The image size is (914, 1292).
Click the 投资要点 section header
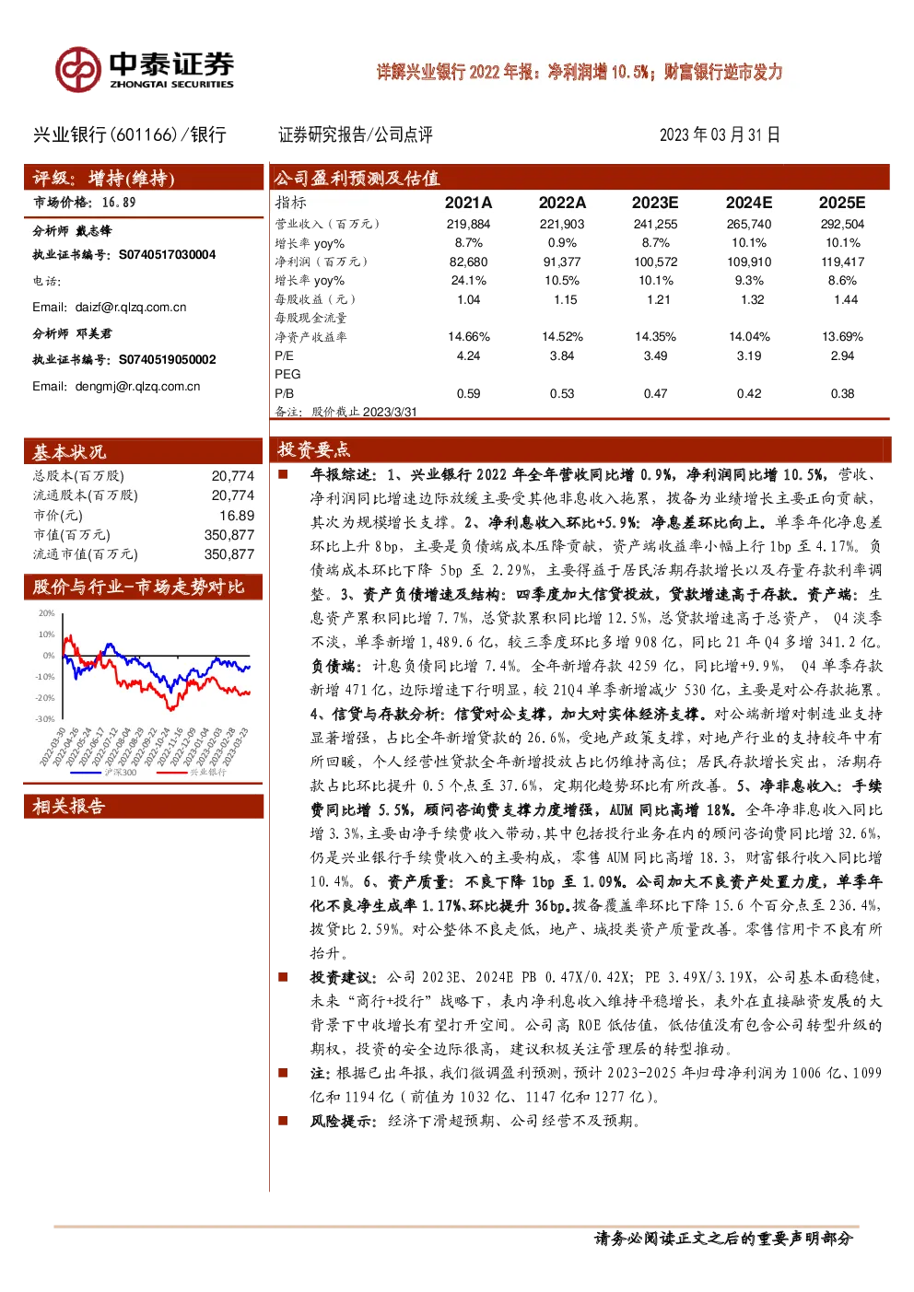coord(581,449)
